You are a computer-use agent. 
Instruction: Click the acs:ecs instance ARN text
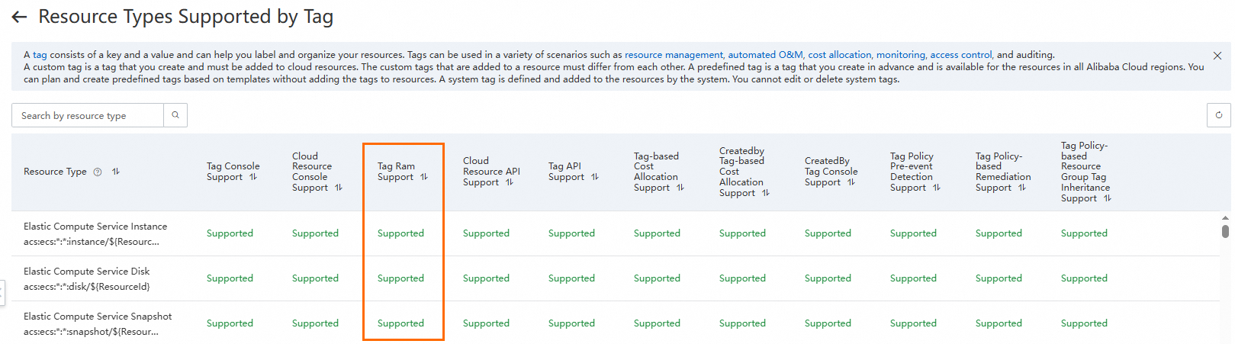pos(92,242)
